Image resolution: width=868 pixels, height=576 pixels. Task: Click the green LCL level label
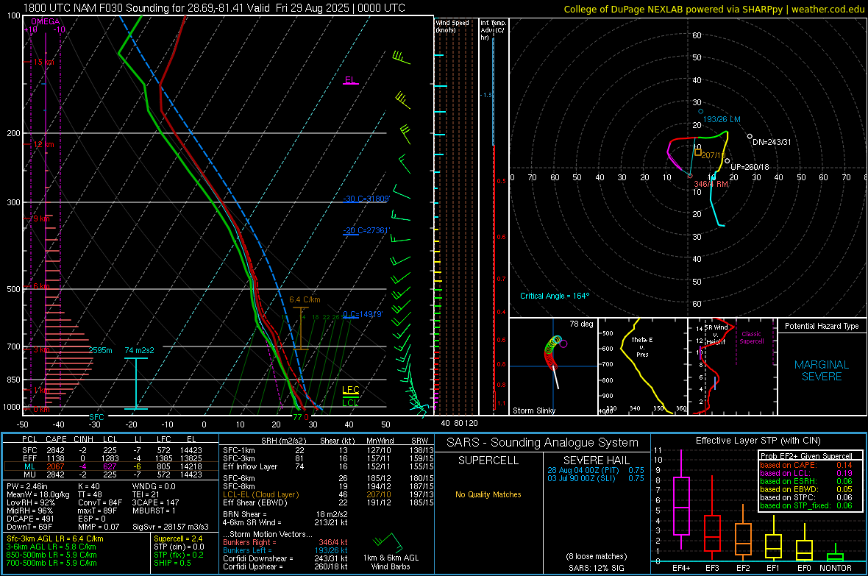350,402
